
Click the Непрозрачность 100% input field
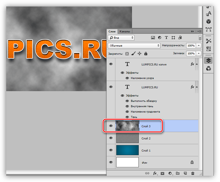pos(191,46)
